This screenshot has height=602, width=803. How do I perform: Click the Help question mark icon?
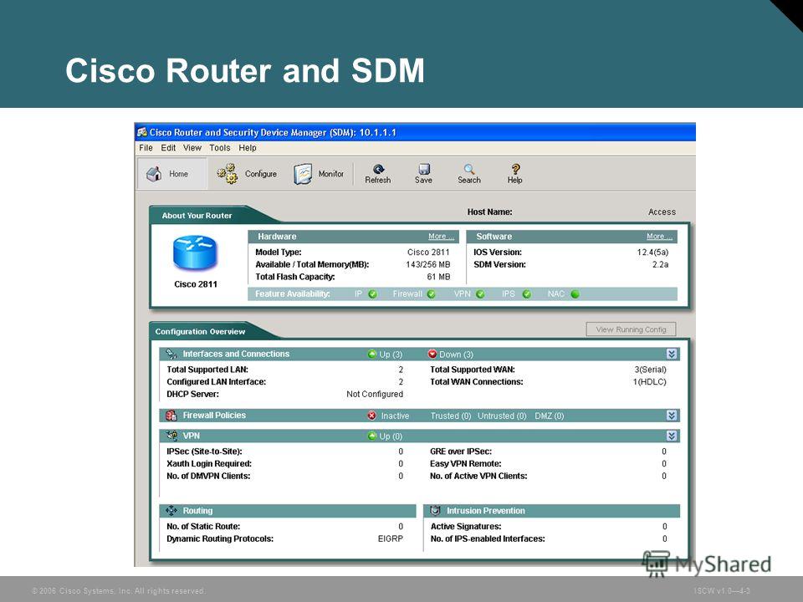click(x=515, y=169)
